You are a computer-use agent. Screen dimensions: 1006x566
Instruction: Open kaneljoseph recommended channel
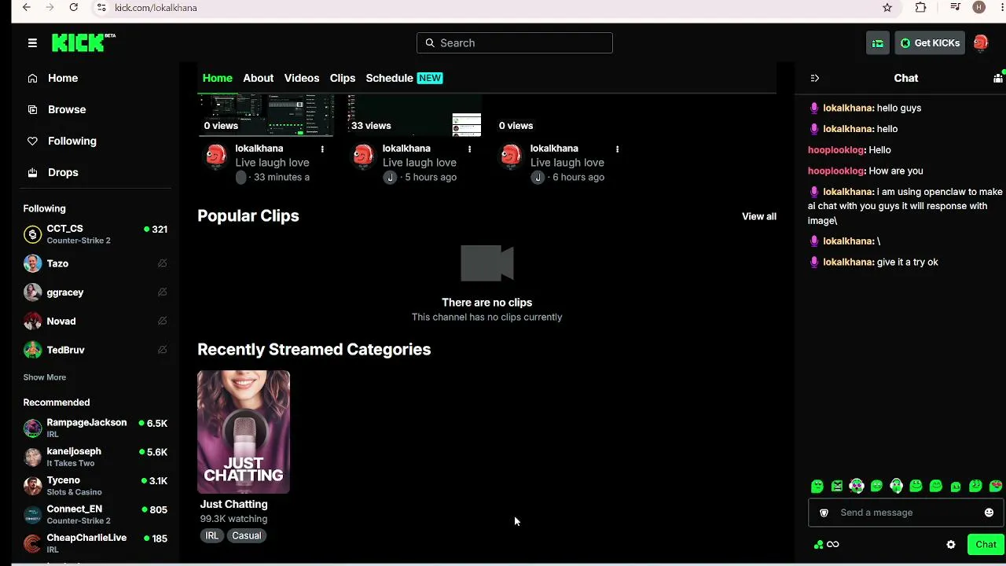(95, 457)
